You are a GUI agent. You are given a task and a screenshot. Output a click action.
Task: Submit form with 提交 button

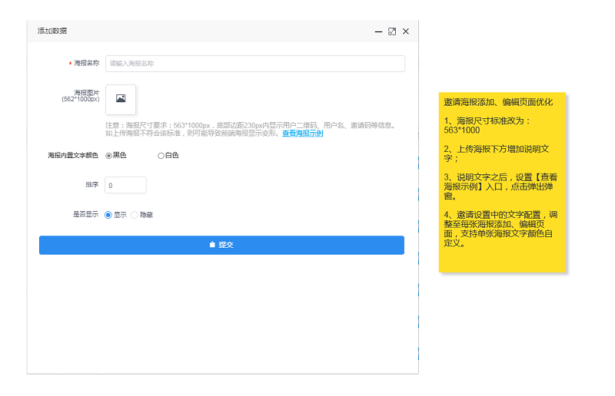click(x=221, y=246)
